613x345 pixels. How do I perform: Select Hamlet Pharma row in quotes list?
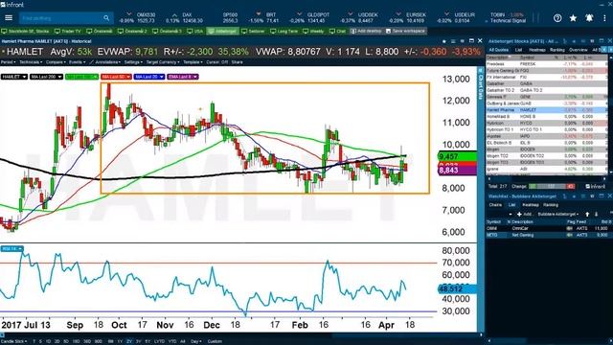pos(547,110)
